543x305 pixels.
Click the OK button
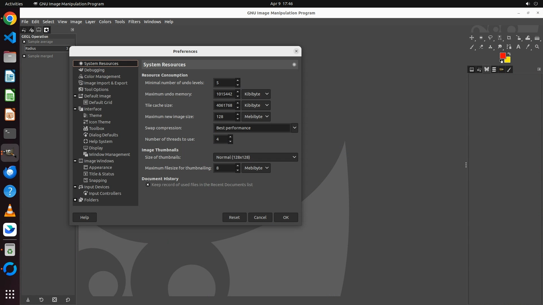pyautogui.click(x=286, y=217)
